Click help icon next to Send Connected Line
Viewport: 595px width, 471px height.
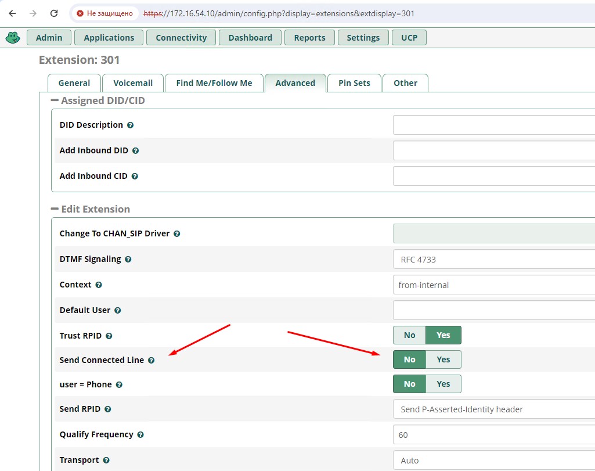[x=151, y=360]
